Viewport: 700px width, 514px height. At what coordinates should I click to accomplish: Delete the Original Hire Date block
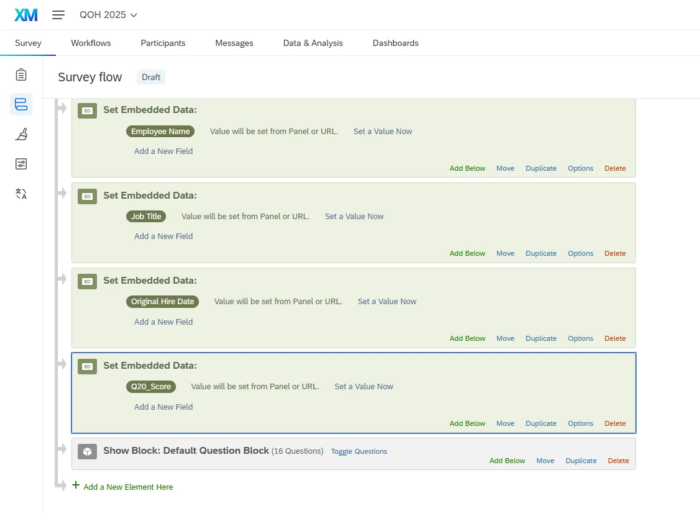click(615, 339)
